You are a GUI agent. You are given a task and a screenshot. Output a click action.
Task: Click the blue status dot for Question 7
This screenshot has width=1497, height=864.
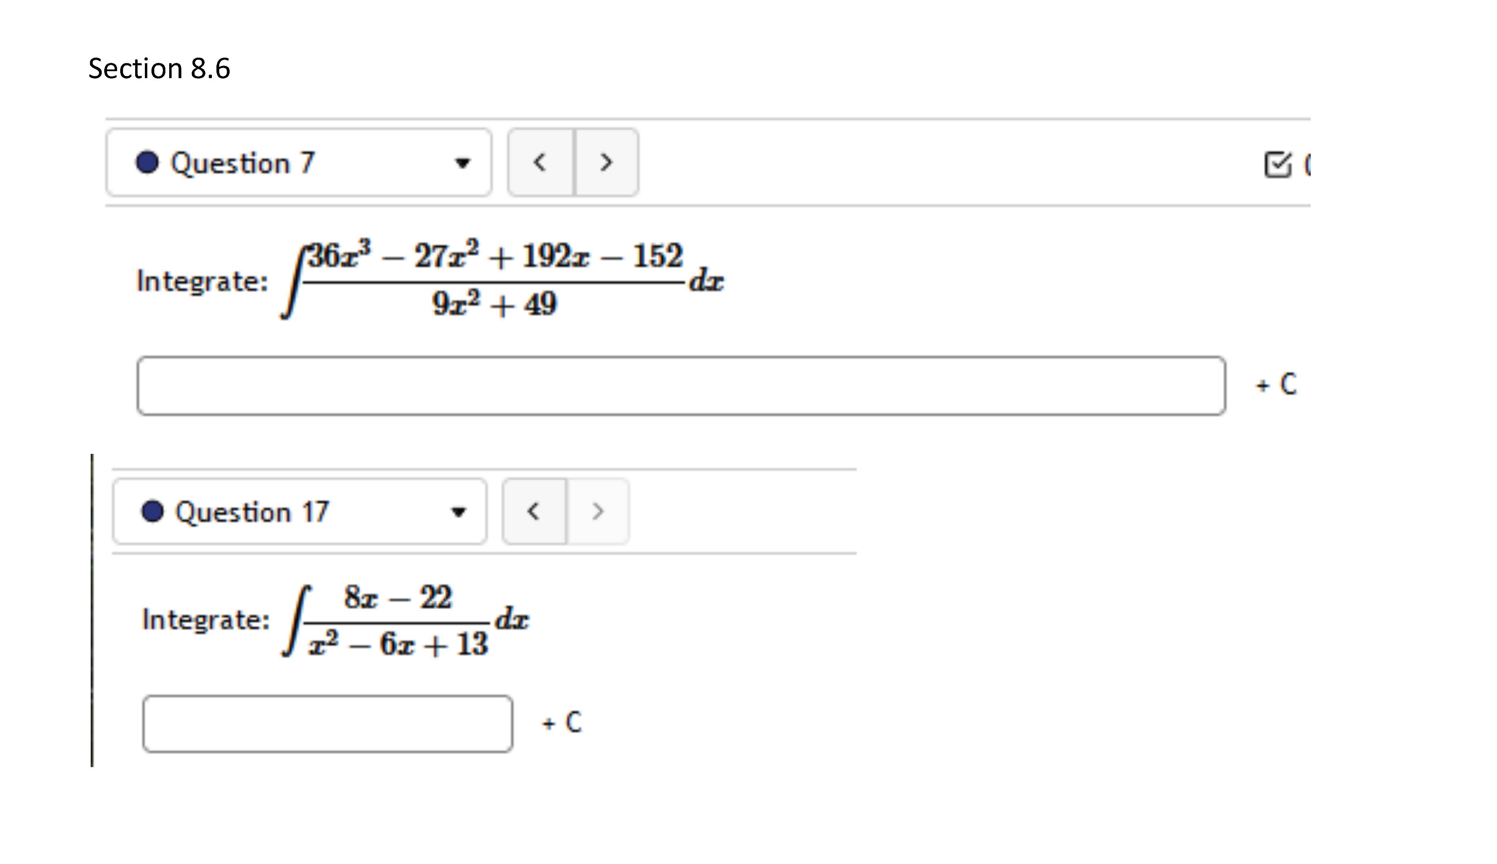pos(147,162)
